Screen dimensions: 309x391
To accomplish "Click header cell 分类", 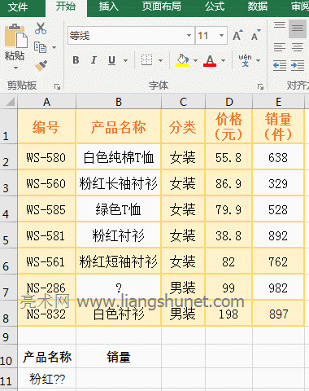I will [x=183, y=126].
